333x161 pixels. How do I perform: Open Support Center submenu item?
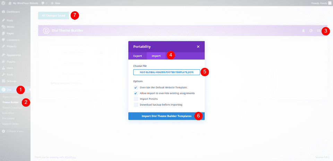click(x=11, y=124)
